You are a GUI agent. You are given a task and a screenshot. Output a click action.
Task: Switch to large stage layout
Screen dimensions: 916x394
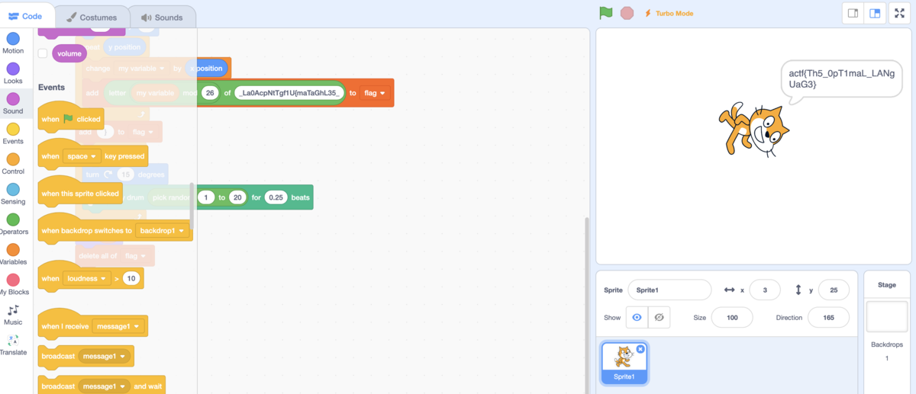pyautogui.click(x=876, y=13)
